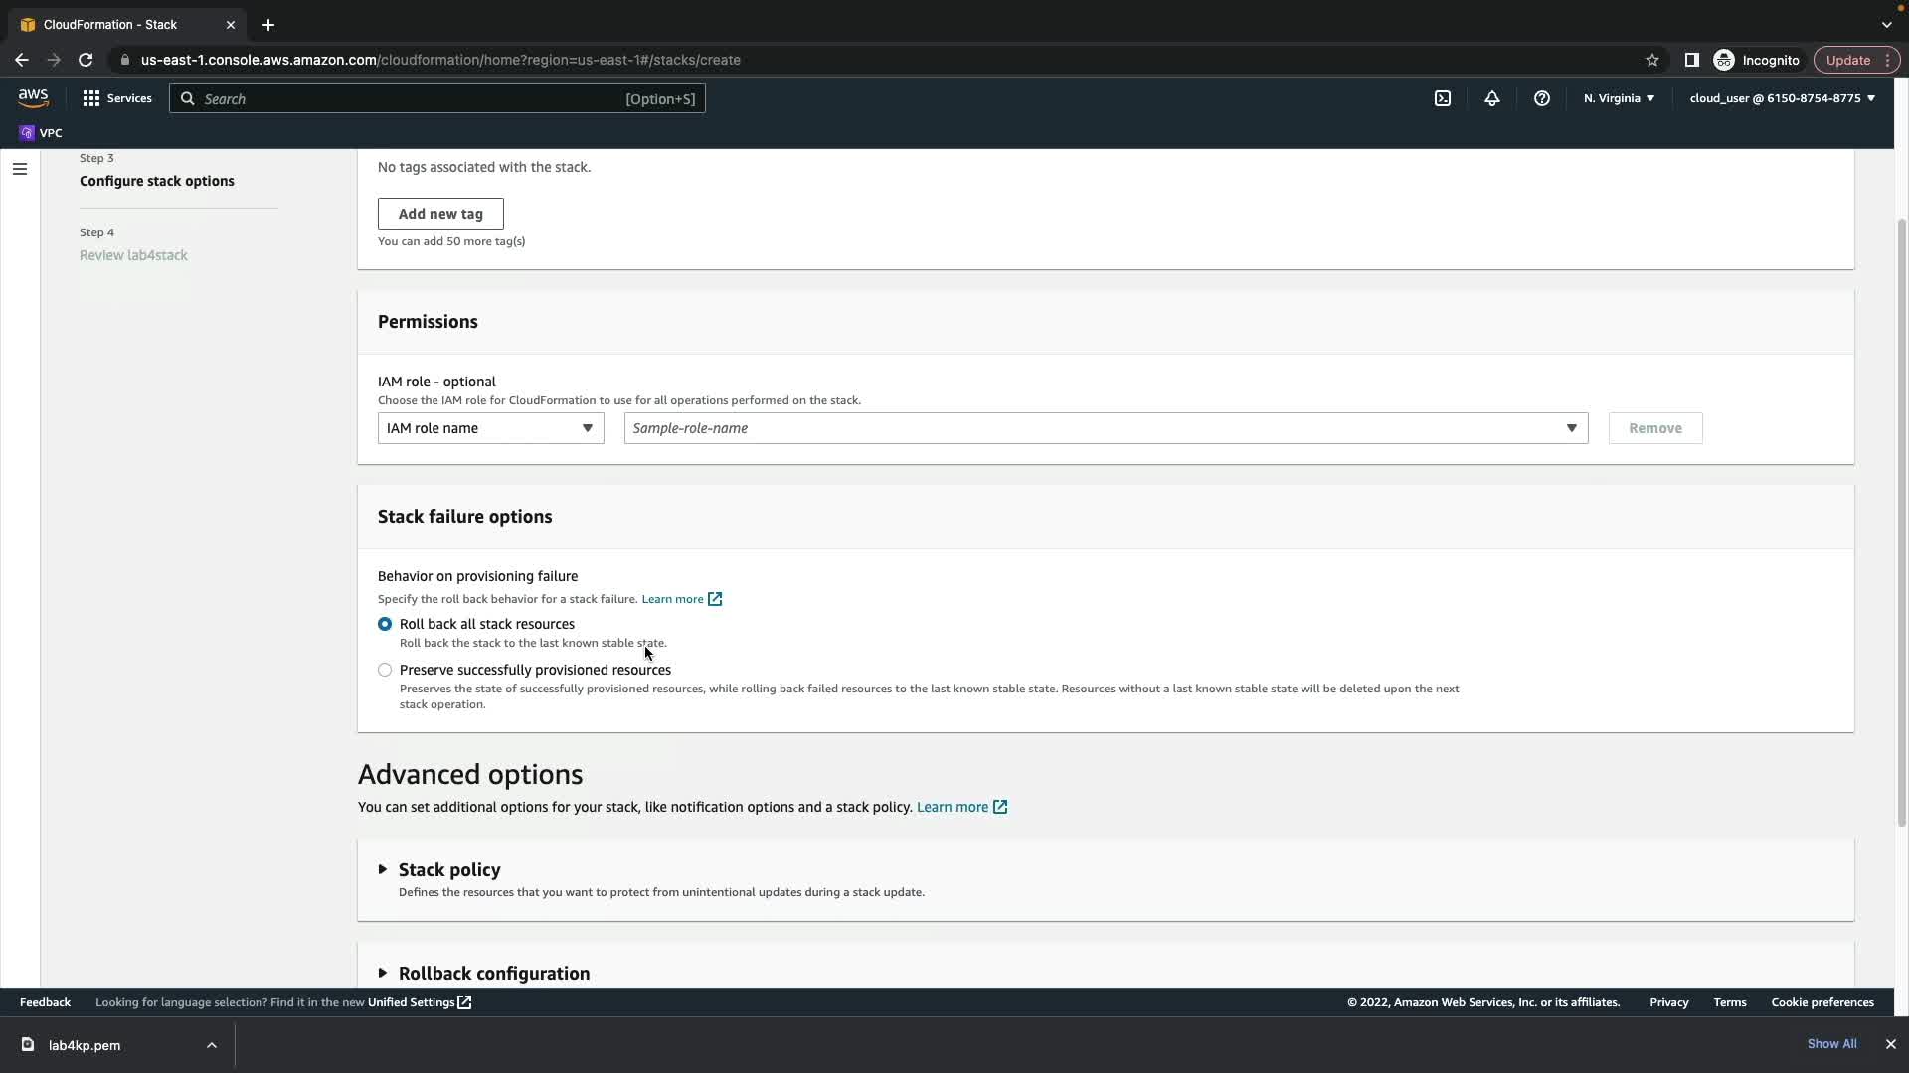Screen dimensions: 1909x1073
Task: Open the cloud_user account menu
Action: [x=1781, y=98]
